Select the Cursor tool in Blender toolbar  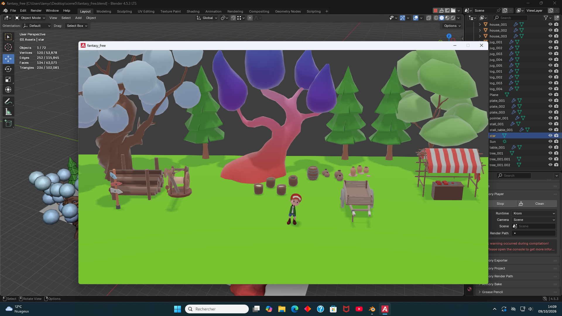tap(8, 47)
